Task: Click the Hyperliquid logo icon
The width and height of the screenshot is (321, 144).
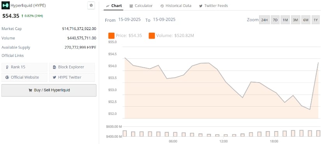Action: [5, 5]
